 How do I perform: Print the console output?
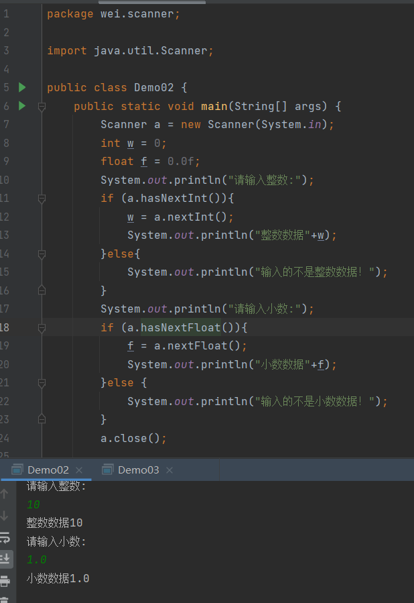[5, 580]
